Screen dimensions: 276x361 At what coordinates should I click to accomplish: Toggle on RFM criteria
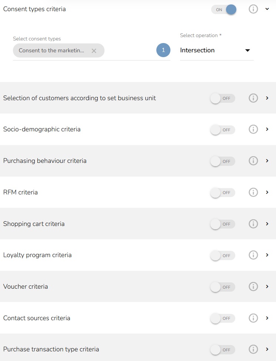click(x=222, y=193)
